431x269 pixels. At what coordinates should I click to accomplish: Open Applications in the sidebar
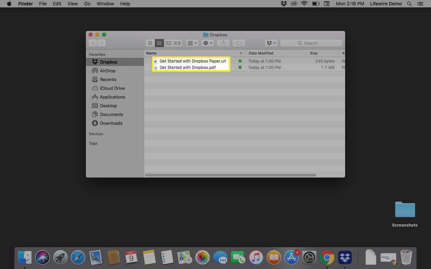click(115, 97)
